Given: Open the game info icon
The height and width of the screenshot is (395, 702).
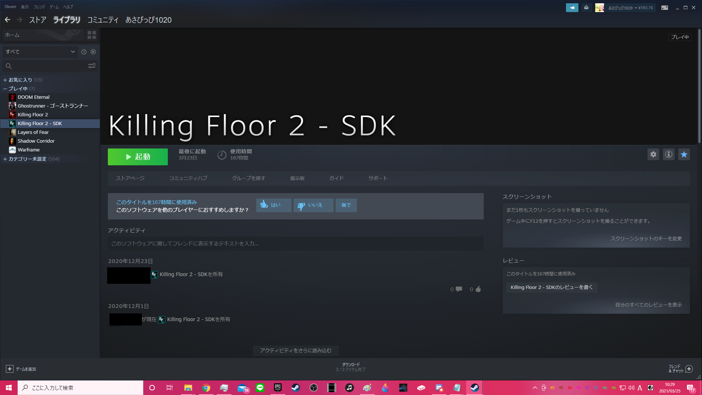Looking at the screenshot, I should [668, 154].
